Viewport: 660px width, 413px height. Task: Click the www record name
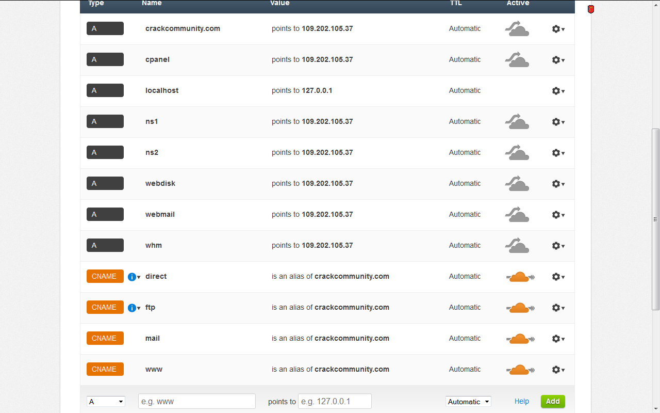click(x=154, y=369)
